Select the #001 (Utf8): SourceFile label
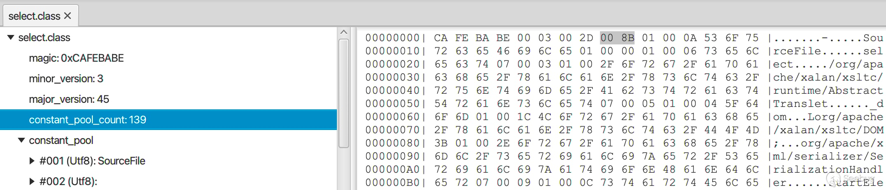The width and height of the screenshot is (886, 190). pyautogui.click(x=92, y=161)
